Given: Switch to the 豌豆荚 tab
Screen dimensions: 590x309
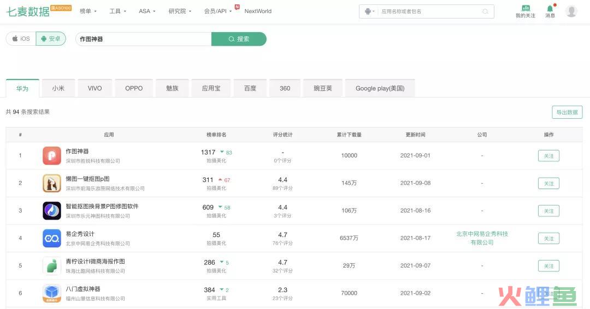Looking at the screenshot, I should (x=323, y=88).
